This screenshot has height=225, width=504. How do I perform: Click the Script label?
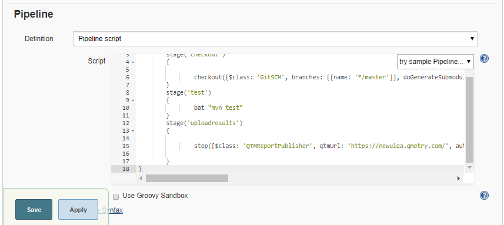[x=97, y=61]
